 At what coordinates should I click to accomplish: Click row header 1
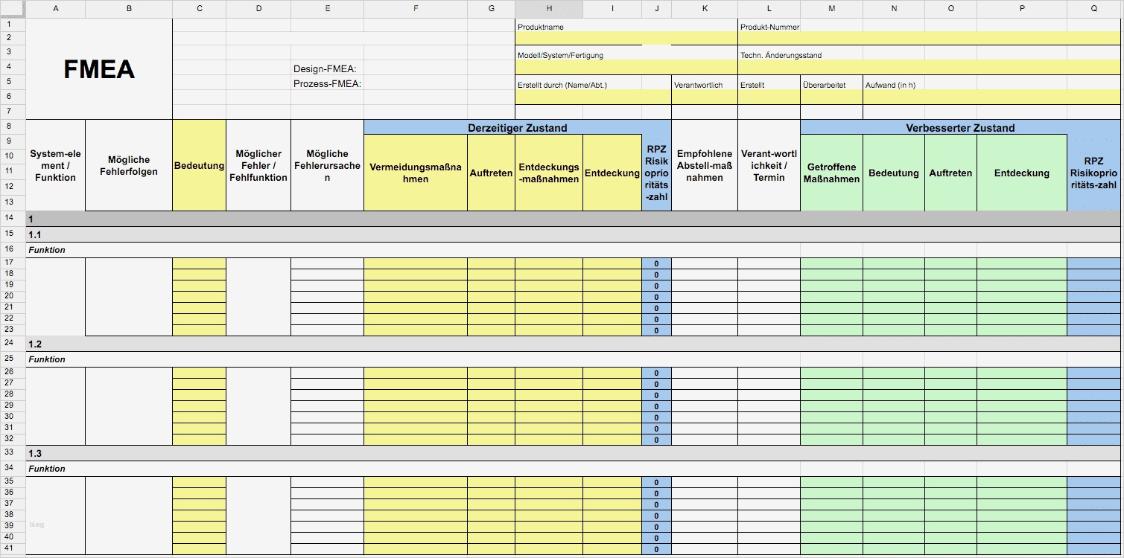[11, 24]
